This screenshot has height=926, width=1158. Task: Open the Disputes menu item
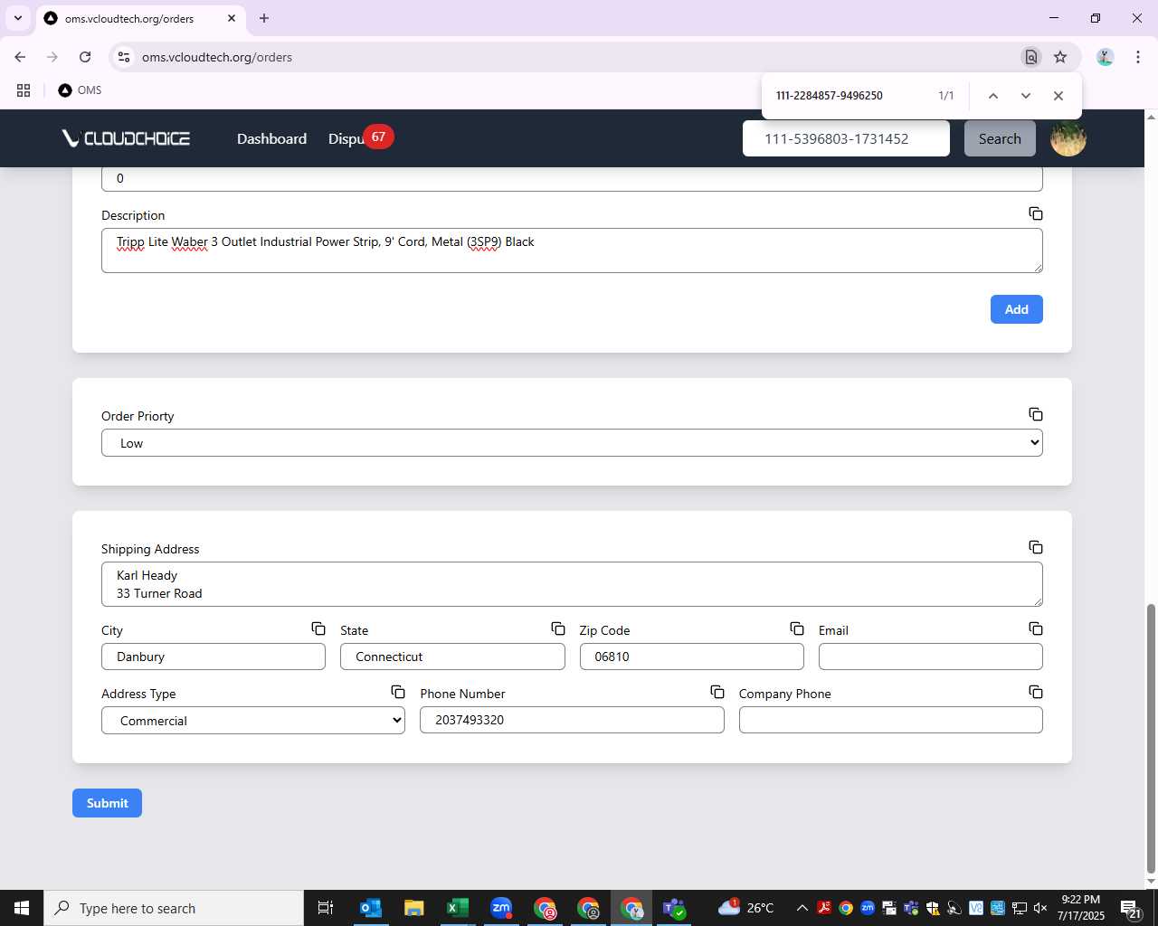click(x=346, y=138)
